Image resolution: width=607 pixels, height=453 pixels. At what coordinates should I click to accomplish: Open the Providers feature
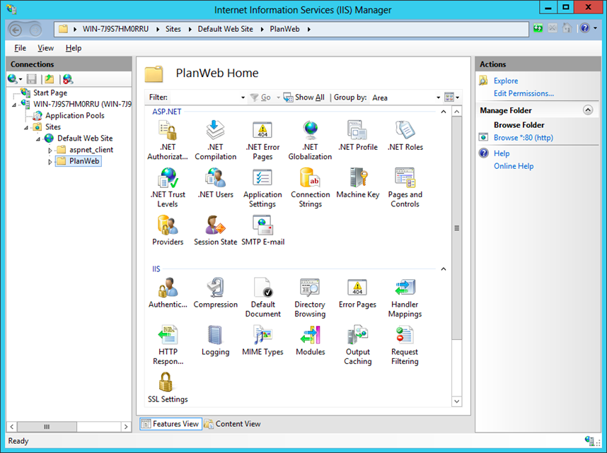[x=168, y=230]
